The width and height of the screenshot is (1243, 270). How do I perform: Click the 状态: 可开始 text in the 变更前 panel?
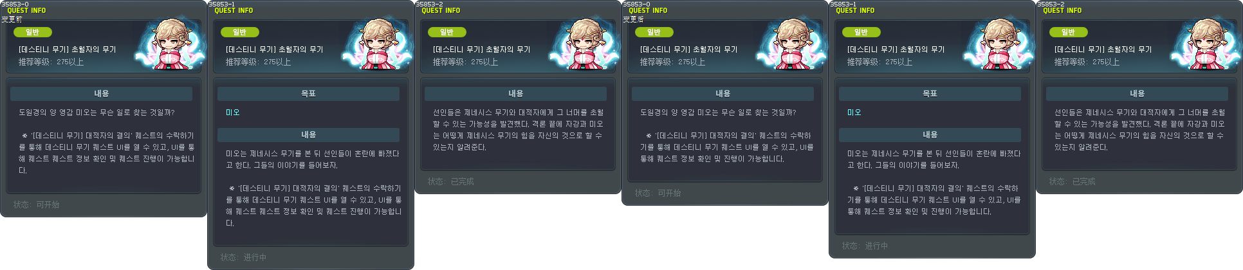(36, 204)
